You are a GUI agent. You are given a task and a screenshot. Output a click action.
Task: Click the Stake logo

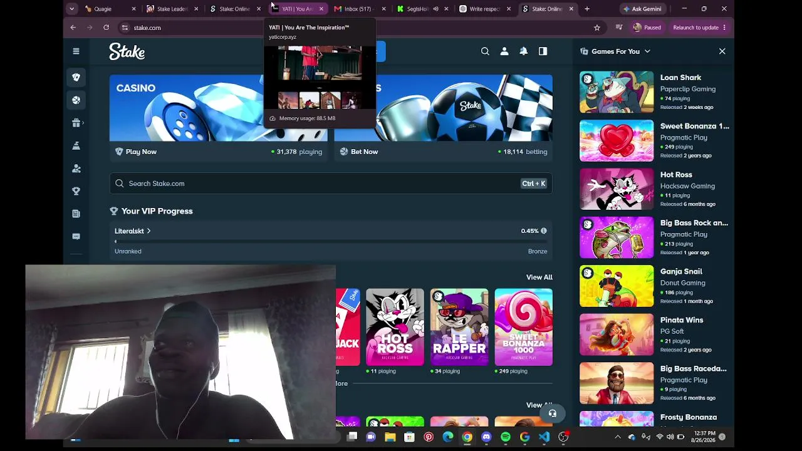127,51
